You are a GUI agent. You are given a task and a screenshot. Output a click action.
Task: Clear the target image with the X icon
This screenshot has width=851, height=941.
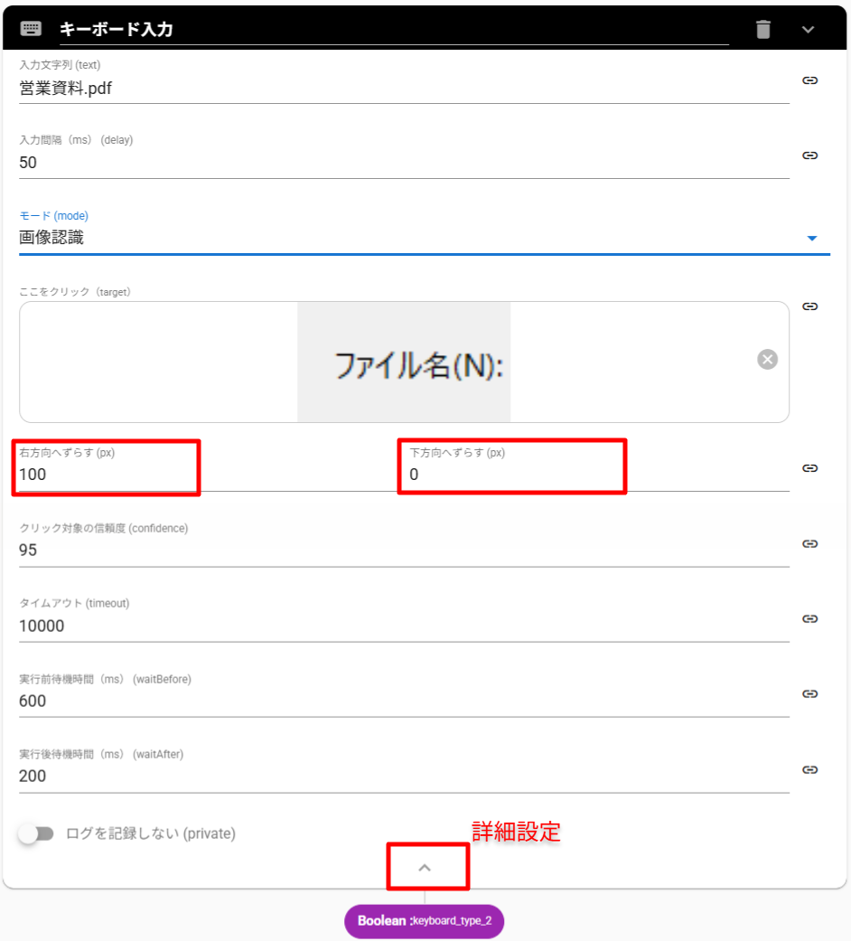(767, 360)
